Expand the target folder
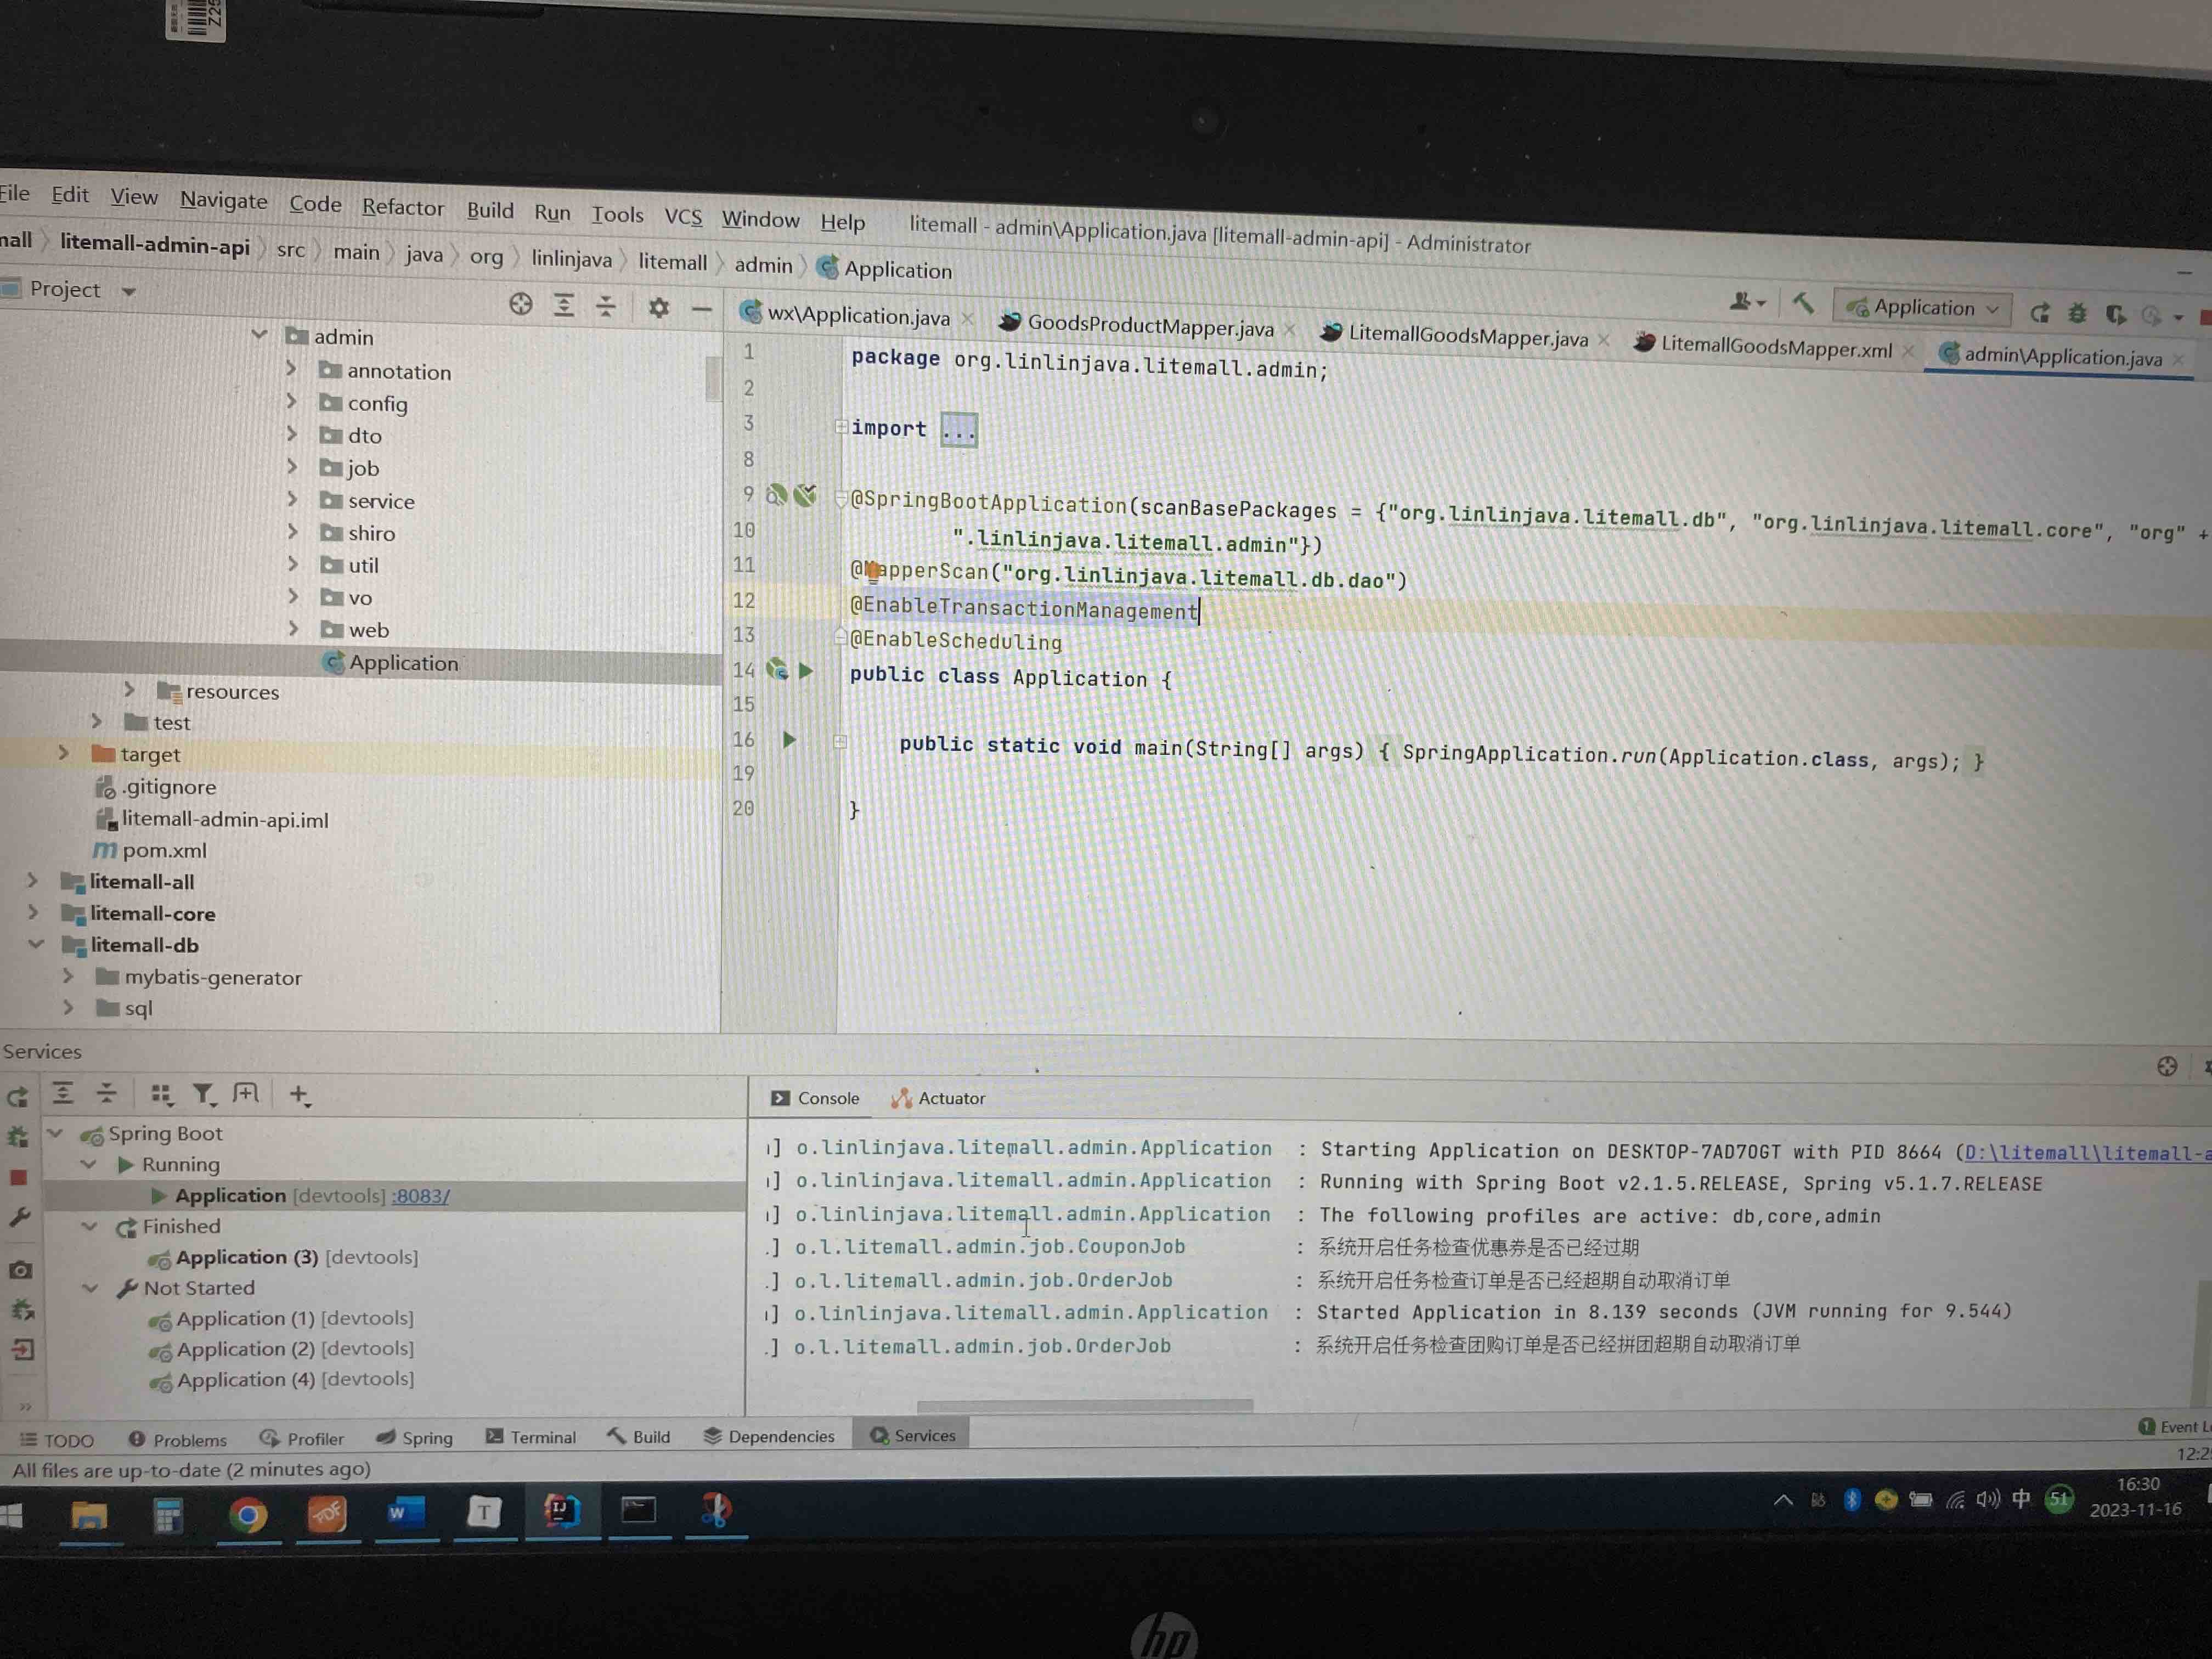This screenshot has height=1659, width=2212. [63, 752]
